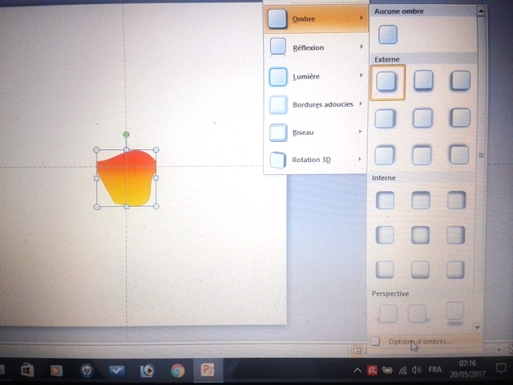Image resolution: width=513 pixels, height=385 pixels.
Task: Choose the bottom-right Interne shadow preset
Action: (x=455, y=269)
